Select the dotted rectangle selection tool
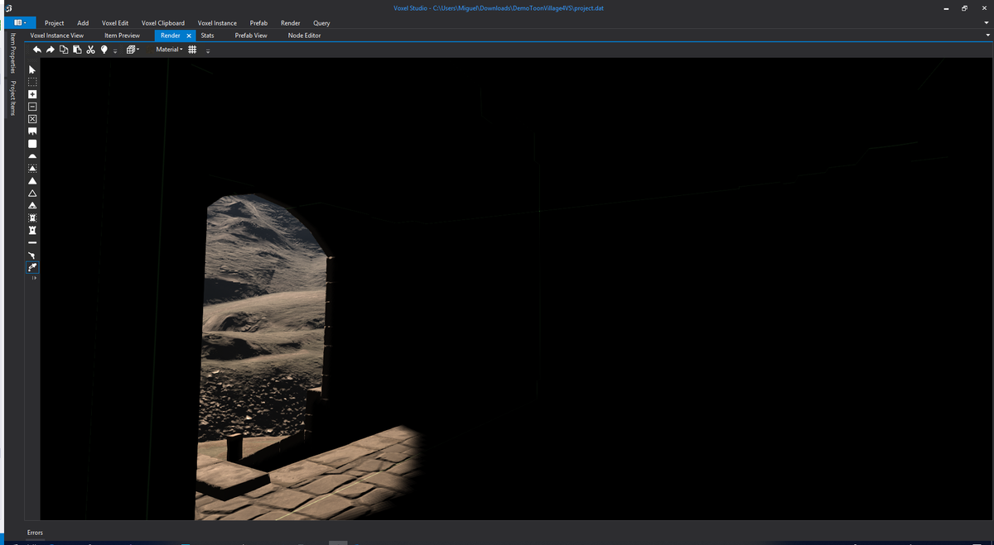Viewport: 994px width, 545px height. click(x=32, y=82)
